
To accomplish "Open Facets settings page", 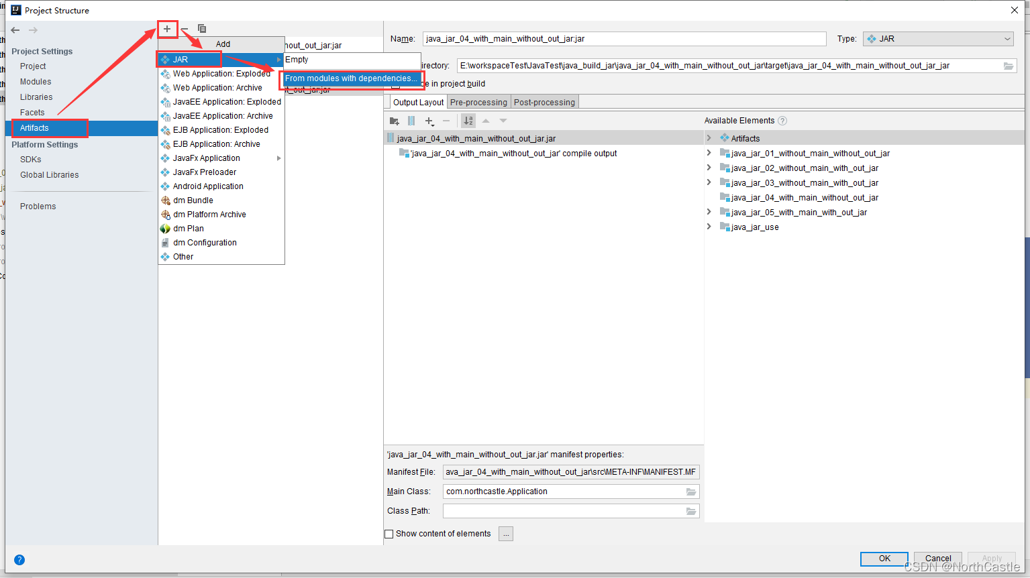I will tap(32, 113).
